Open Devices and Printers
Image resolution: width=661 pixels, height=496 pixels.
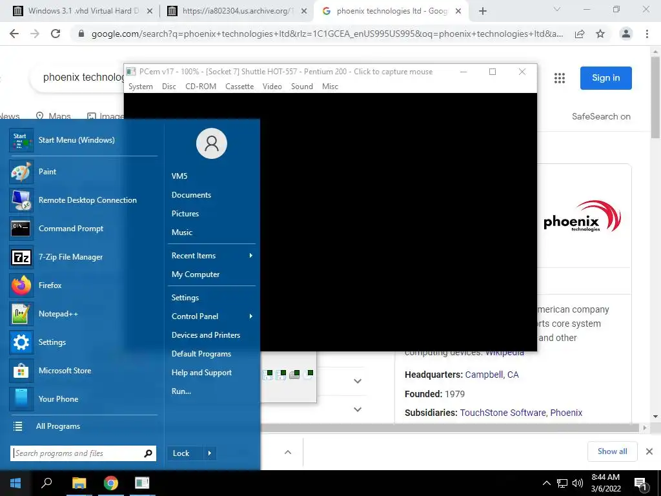pos(206,335)
